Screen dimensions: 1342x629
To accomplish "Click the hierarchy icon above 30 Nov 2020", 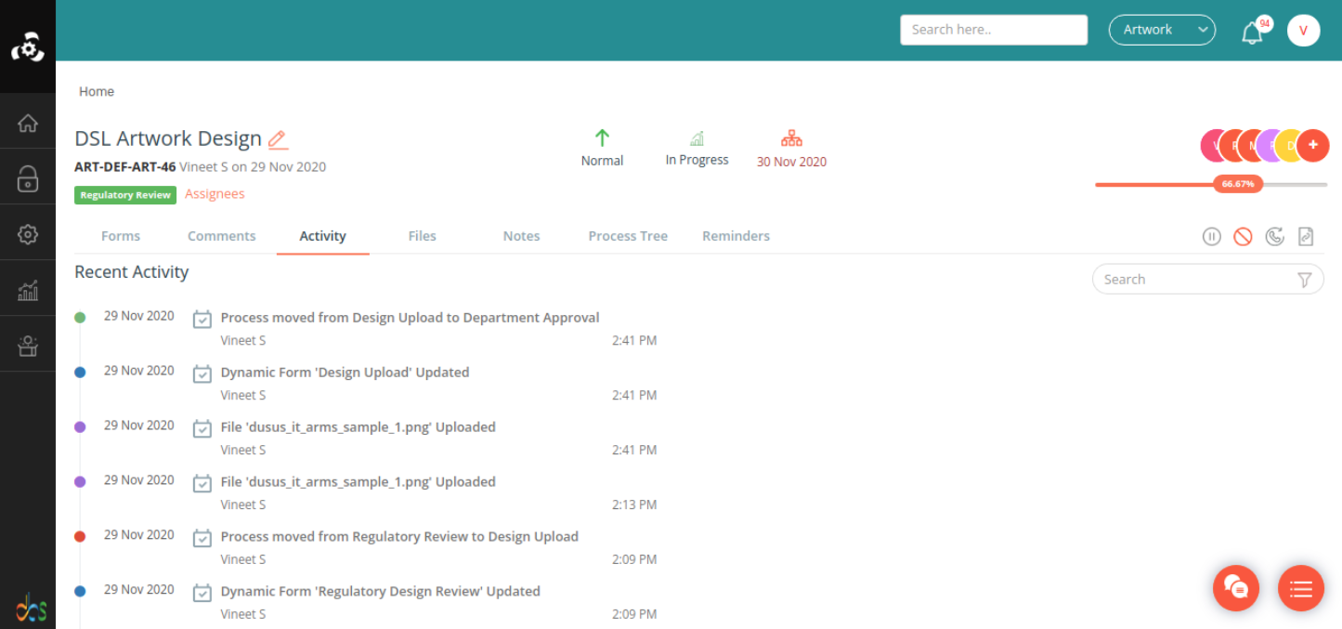I will [791, 138].
